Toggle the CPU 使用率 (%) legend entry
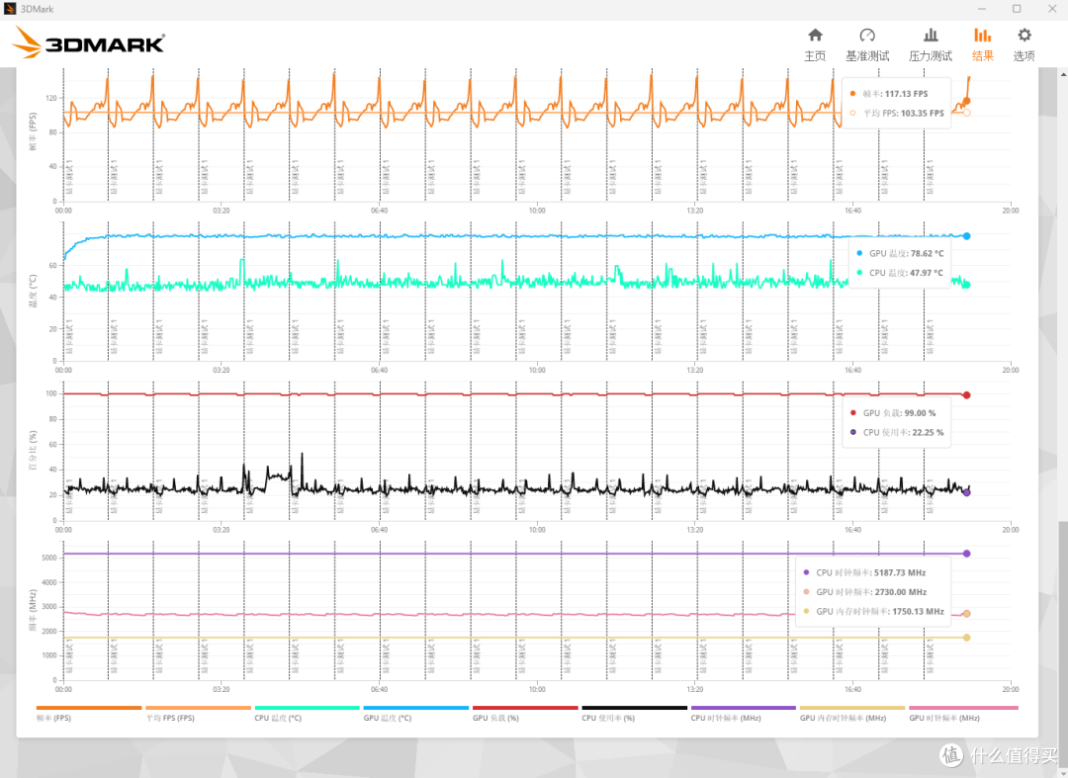 (634, 713)
